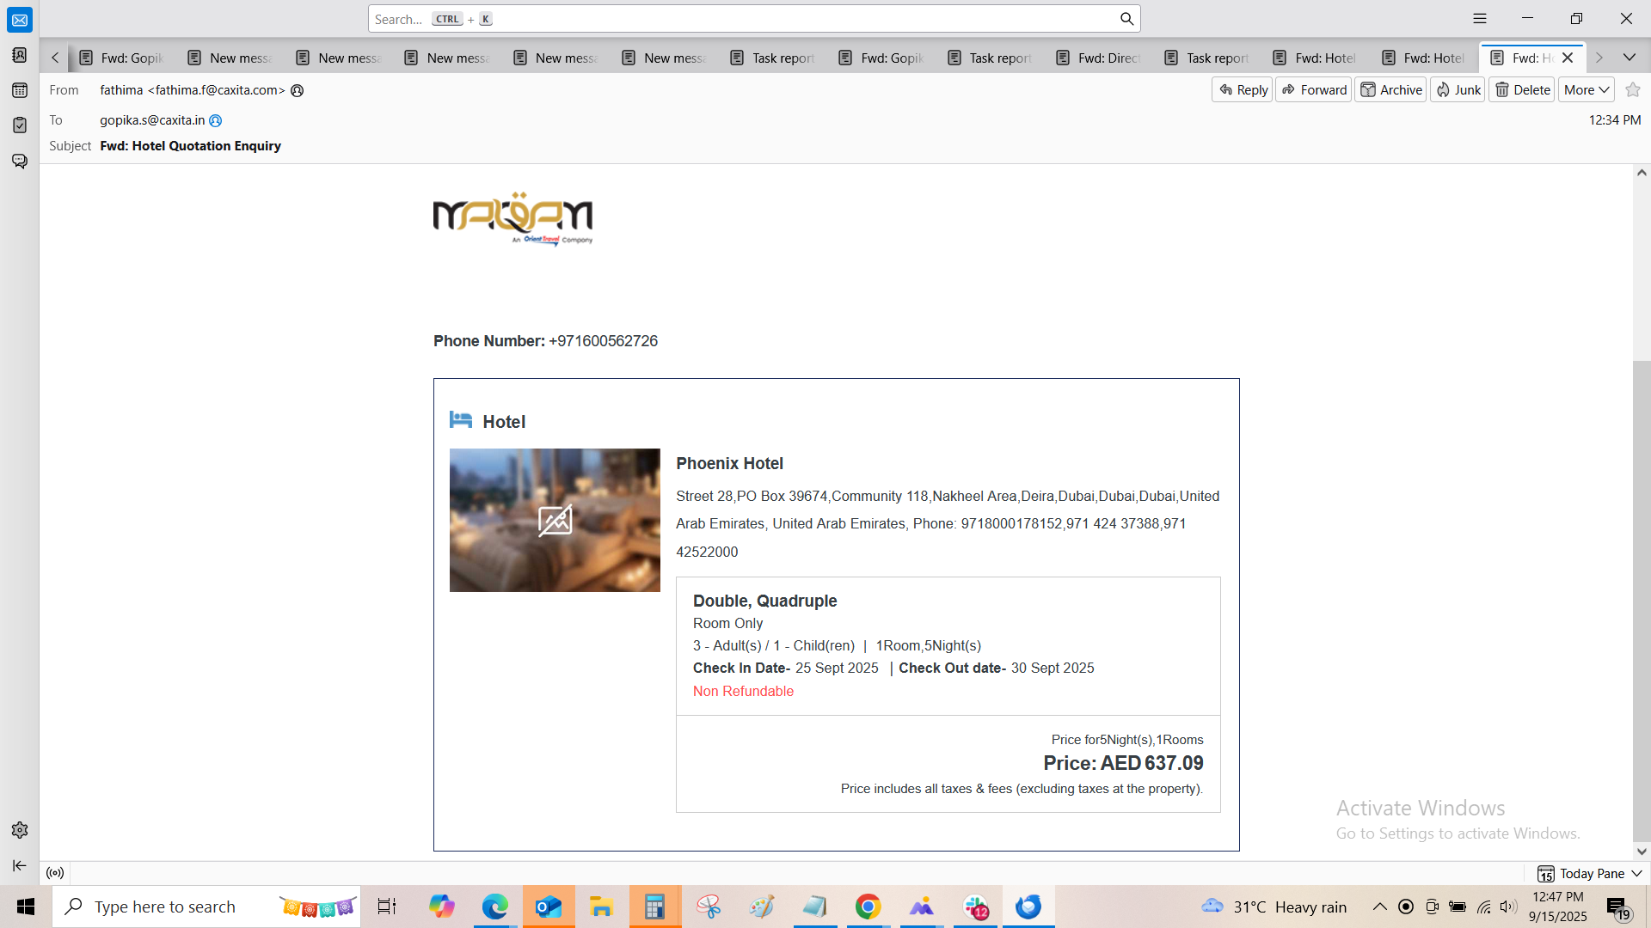This screenshot has width=1651, height=928.
Task: Open Thunderbird Settings gear icon
Action: click(19, 830)
